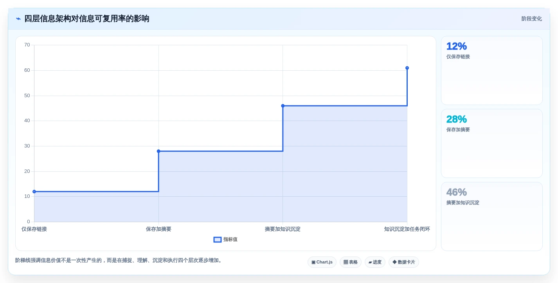The width and height of the screenshot is (558, 283).
Task: Select the 进度 tag chip
Action: click(x=375, y=262)
